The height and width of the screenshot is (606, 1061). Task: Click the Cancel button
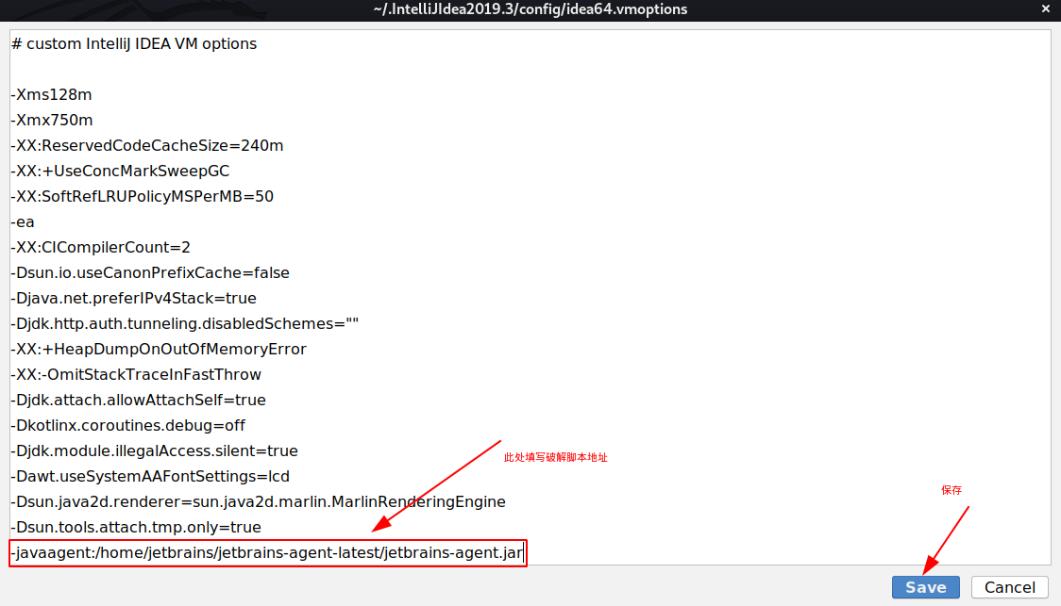(x=1010, y=587)
